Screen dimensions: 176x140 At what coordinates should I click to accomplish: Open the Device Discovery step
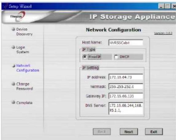point(24,32)
